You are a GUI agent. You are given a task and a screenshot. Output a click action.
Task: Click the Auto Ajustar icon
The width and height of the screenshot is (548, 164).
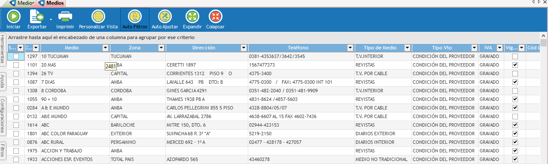(165, 16)
